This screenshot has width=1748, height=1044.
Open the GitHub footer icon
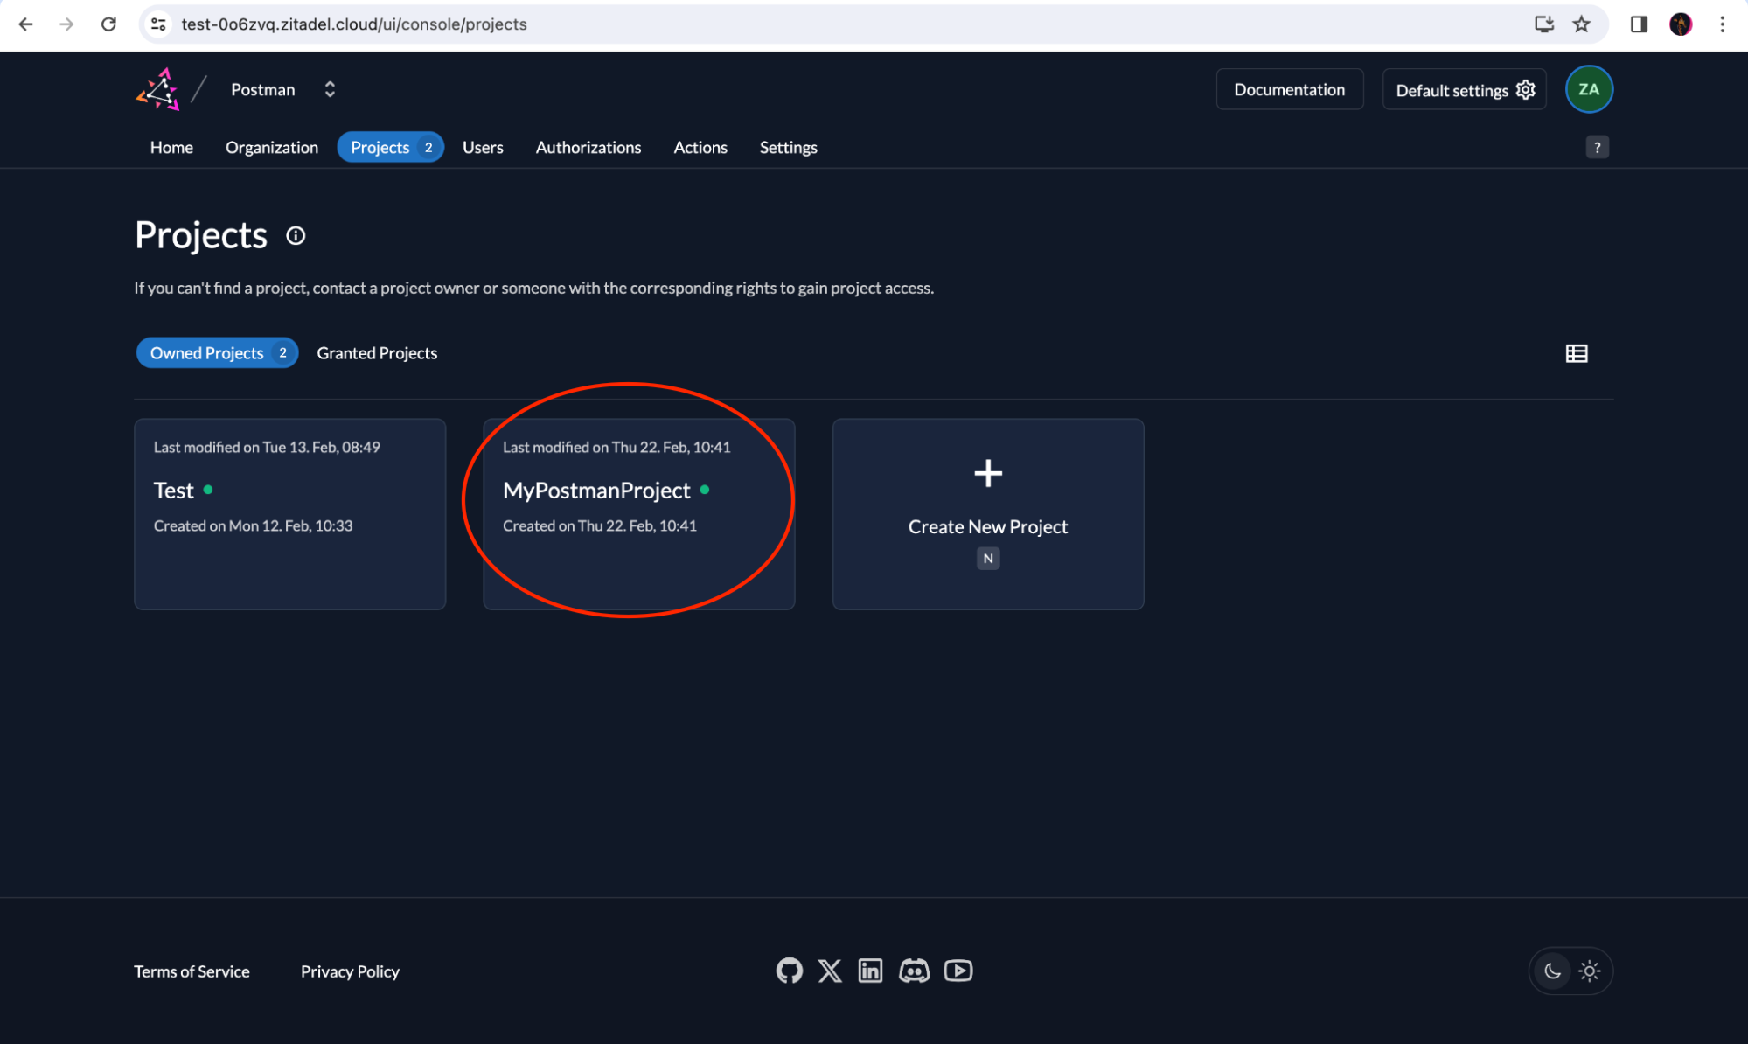789,971
